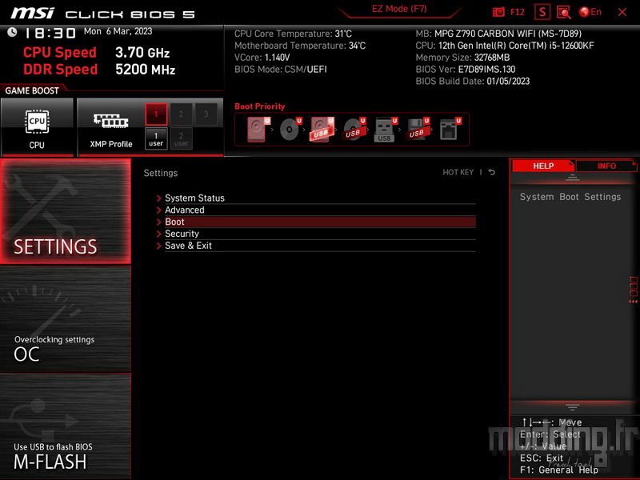Select the USB hard disk boot icon
This screenshot has height=480, width=640.
[x=322, y=130]
